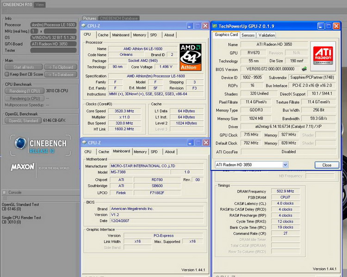Click the OpenGL Standard benchmark button

[23, 120]
